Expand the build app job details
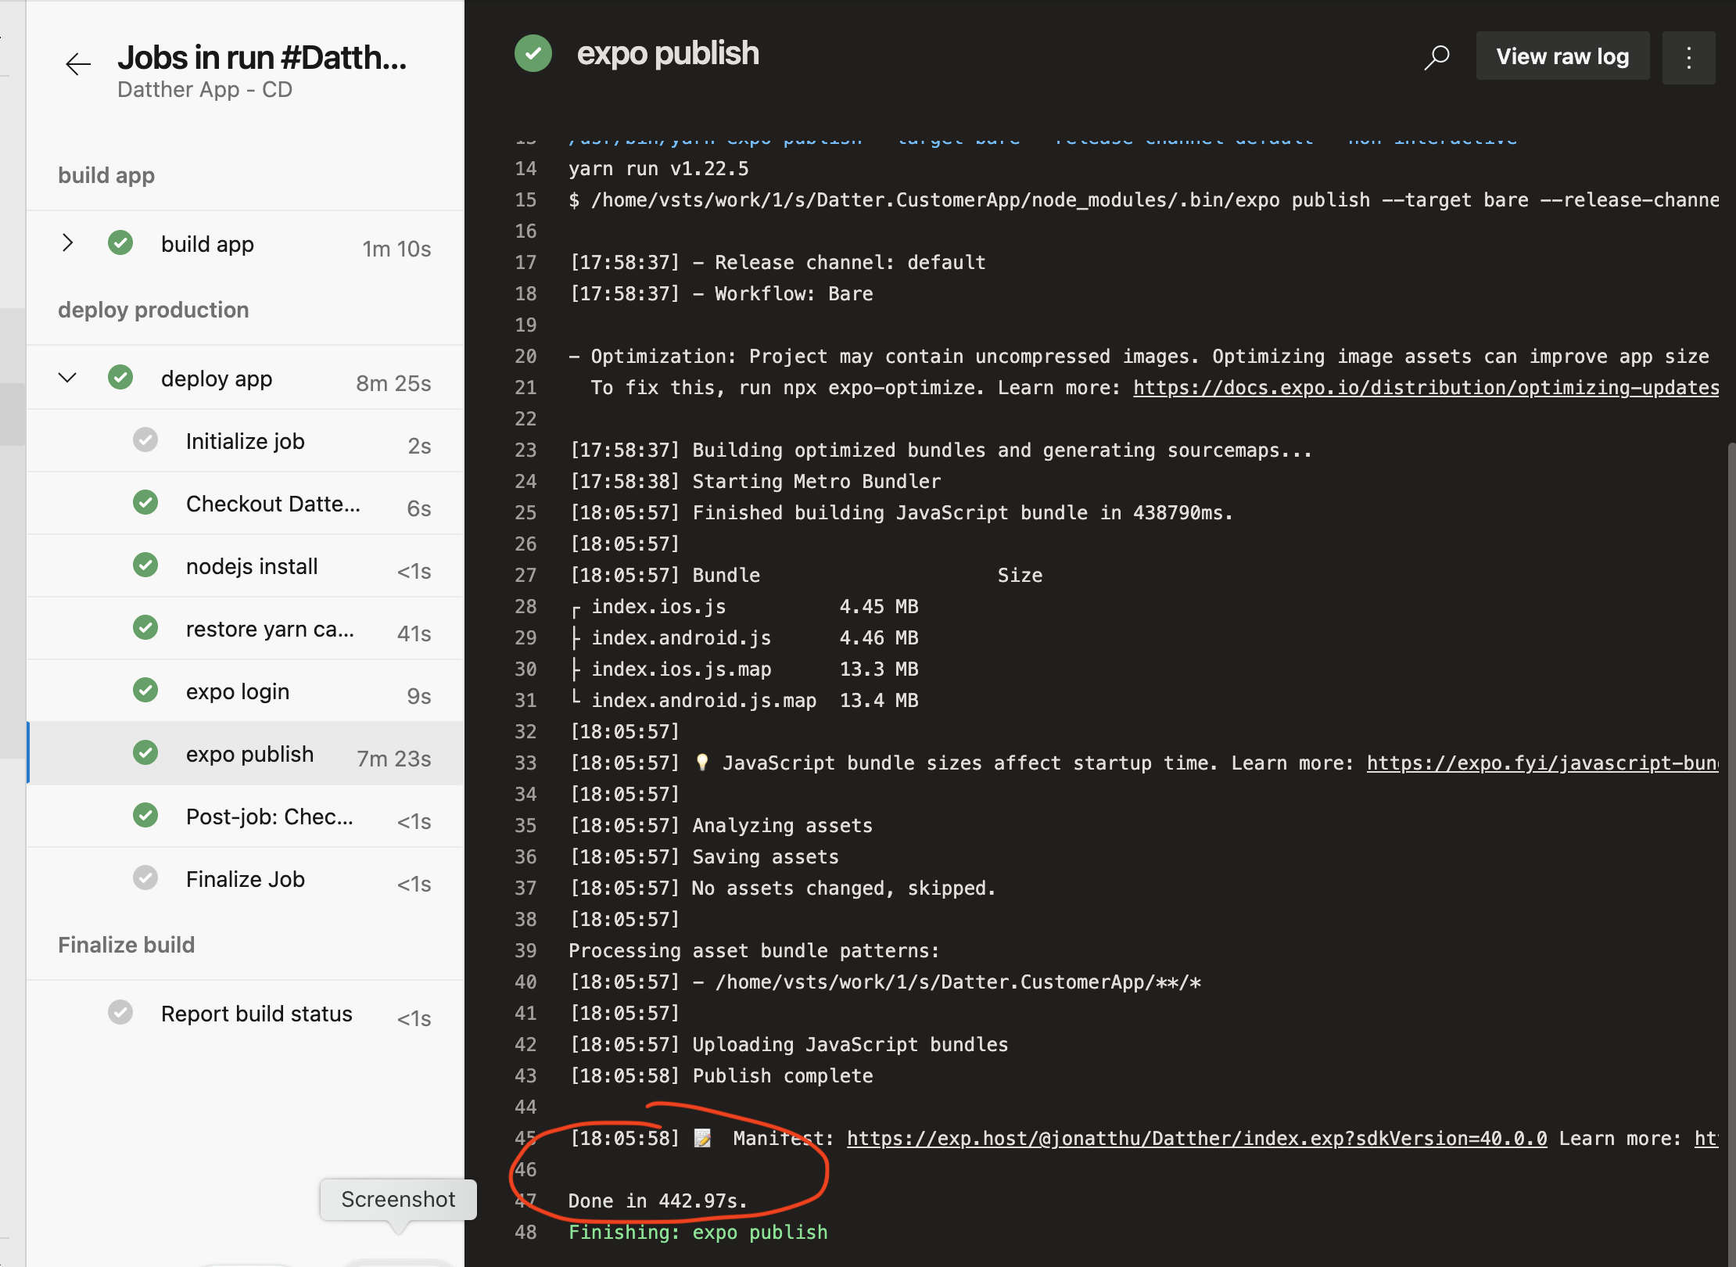Screen dimensions: 1736x1267 coord(68,243)
